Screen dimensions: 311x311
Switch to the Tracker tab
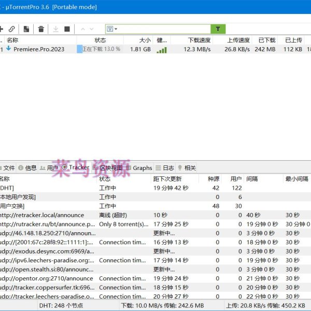(76, 167)
